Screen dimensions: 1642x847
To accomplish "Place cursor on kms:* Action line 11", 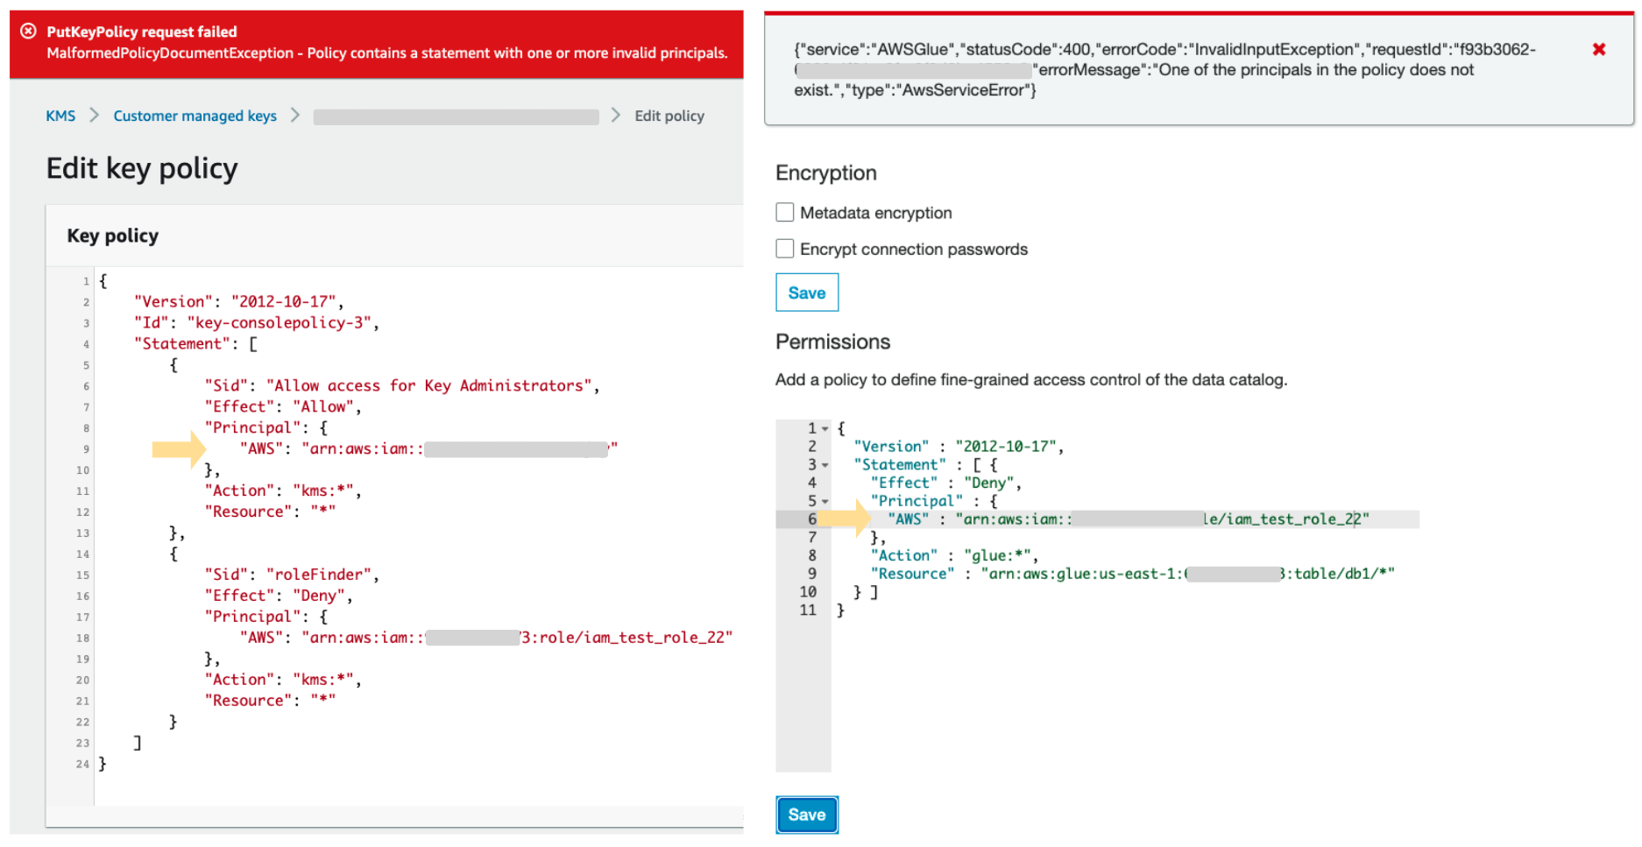I will (282, 491).
